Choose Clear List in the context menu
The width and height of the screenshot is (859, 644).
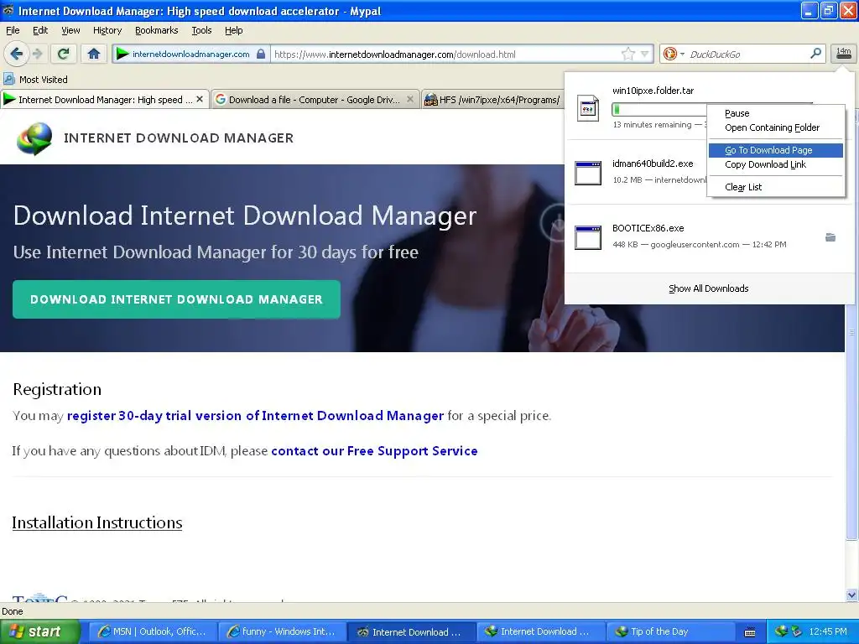coord(776,187)
